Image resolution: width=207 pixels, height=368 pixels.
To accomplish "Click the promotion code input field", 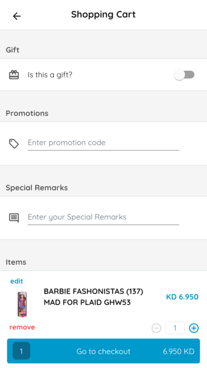I will click(103, 143).
